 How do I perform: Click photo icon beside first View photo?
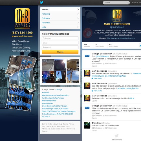[x=92, y=78]
